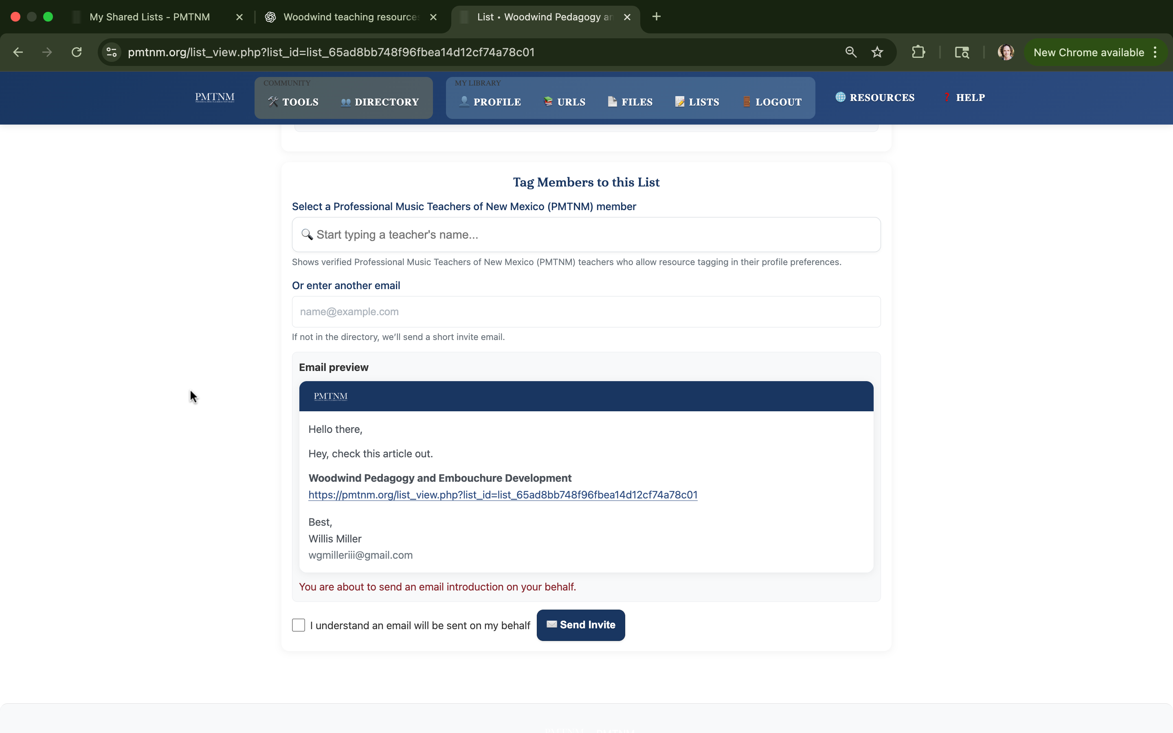Click the Chrome profile avatar

1005,53
